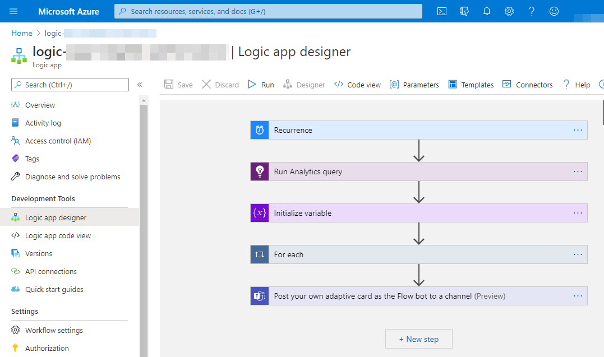Click the New step button
The image size is (604, 357).
pyautogui.click(x=418, y=339)
